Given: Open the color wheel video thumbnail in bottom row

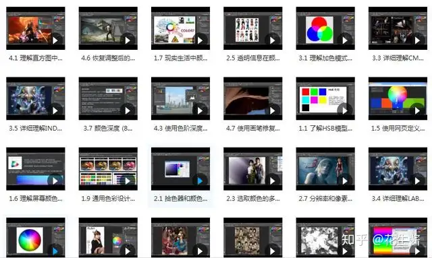Looking at the screenshot, I should click(36, 238).
